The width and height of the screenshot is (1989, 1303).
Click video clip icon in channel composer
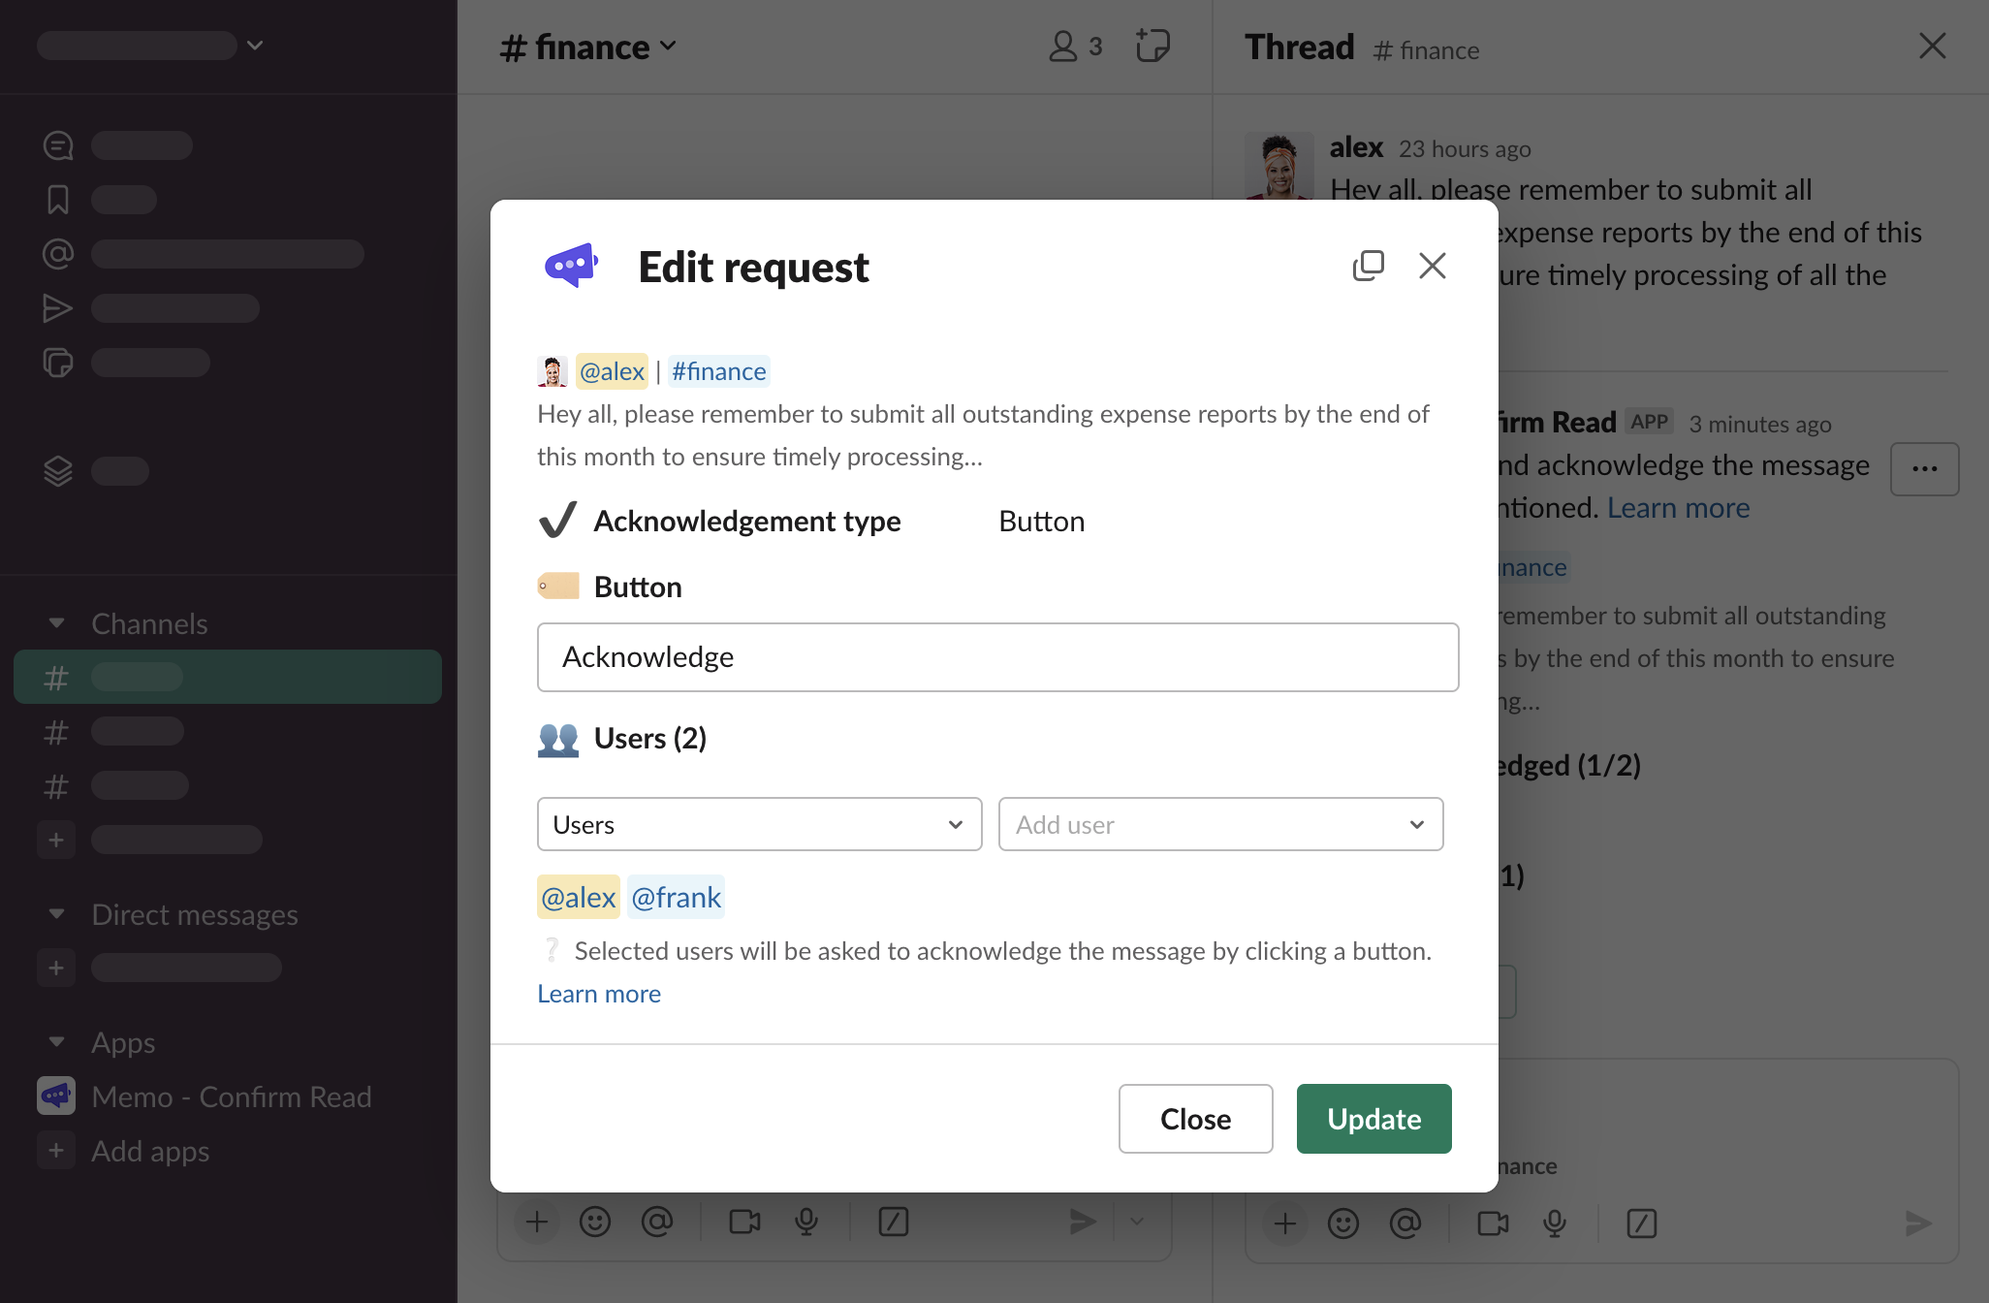pyautogui.click(x=744, y=1222)
